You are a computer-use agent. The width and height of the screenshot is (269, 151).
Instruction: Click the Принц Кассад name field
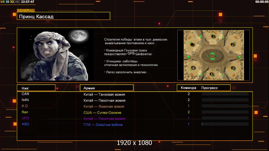click(64, 16)
